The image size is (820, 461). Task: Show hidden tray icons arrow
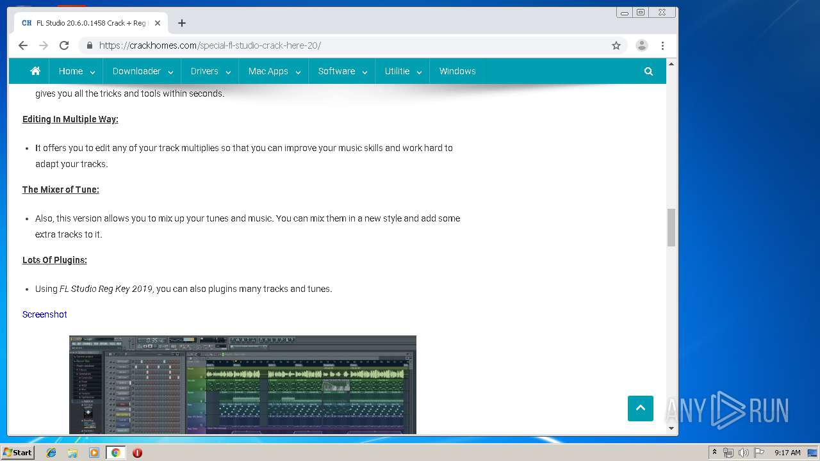(x=714, y=453)
